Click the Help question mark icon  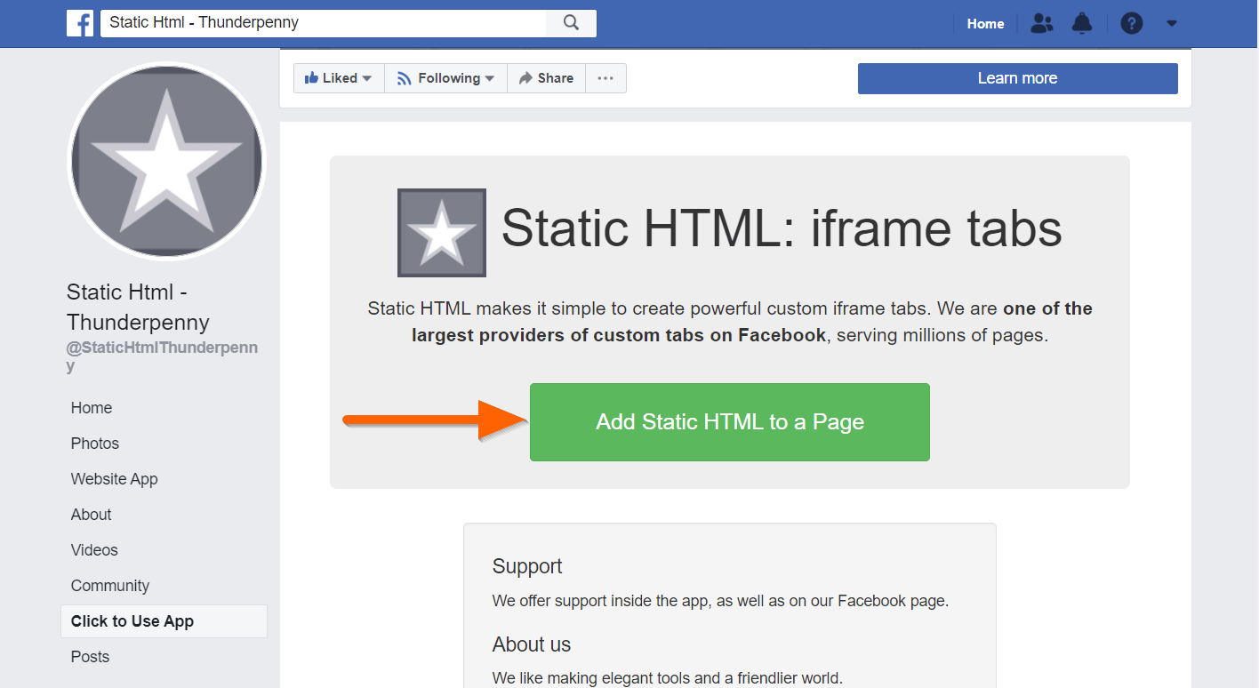[1131, 24]
